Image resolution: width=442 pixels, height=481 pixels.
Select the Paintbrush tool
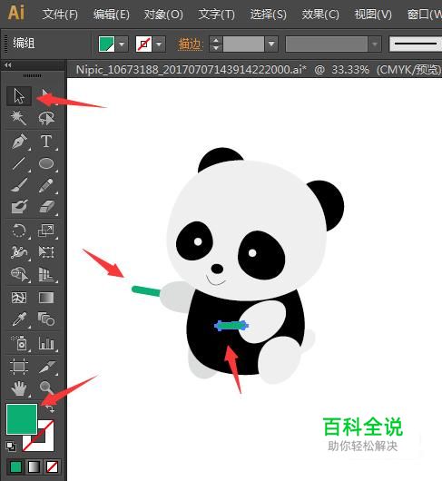19,185
